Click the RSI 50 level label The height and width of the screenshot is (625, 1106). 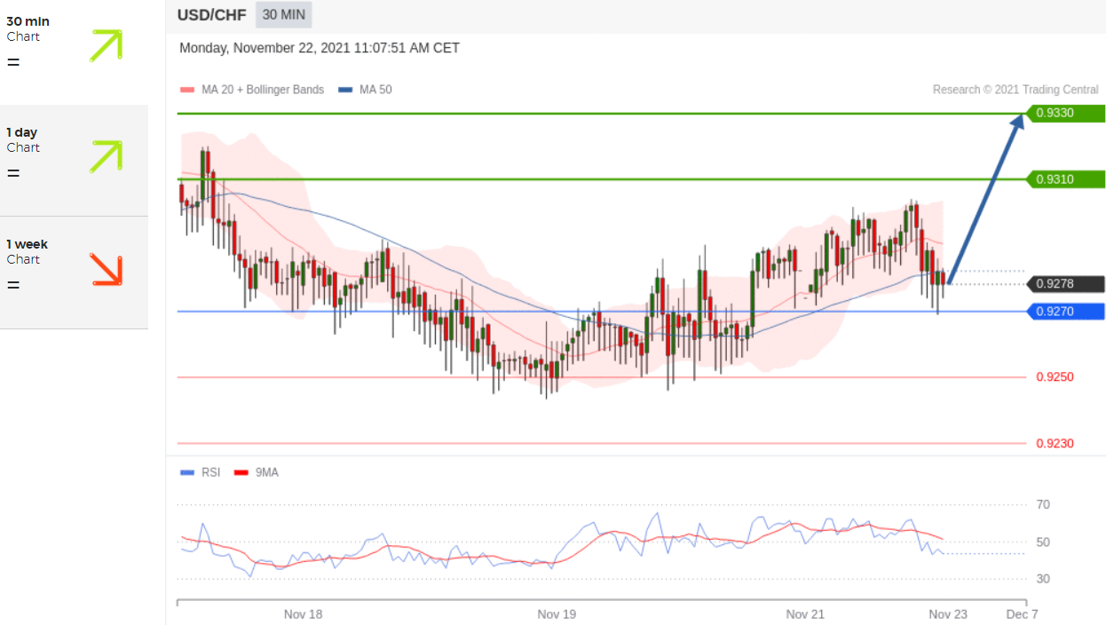(x=1043, y=542)
